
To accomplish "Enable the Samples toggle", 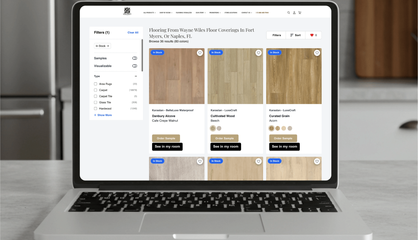I will click(135, 58).
